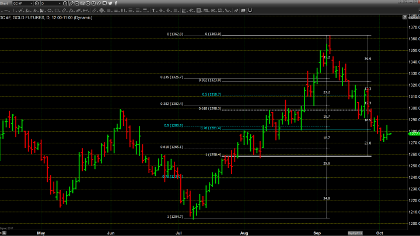This screenshot has height=236, width=420.
Task: Click the alert bell circle icon
Action: [x=93, y=3]
